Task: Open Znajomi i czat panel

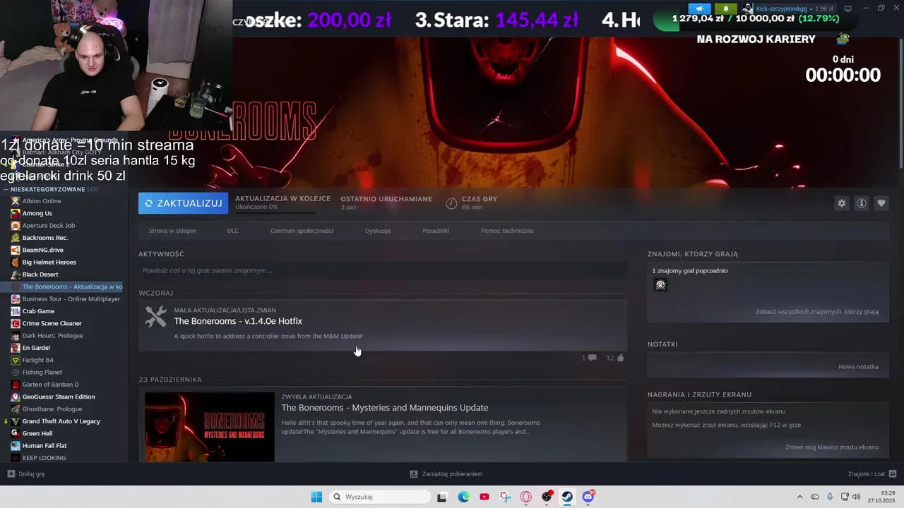Action: (x=872, y=474)
